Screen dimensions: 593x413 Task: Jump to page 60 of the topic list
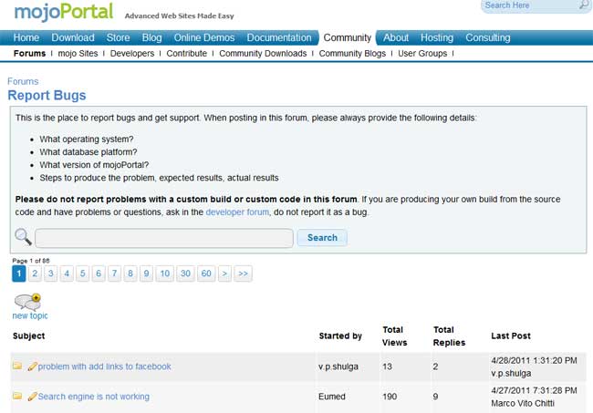(x=206, y=274)
